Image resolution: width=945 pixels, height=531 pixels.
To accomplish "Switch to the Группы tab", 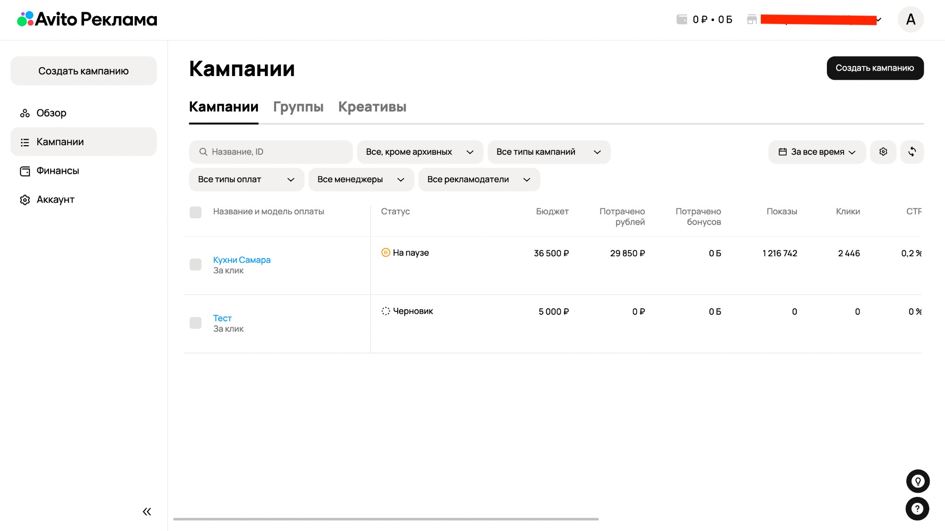I will click(x=298, y=107).
